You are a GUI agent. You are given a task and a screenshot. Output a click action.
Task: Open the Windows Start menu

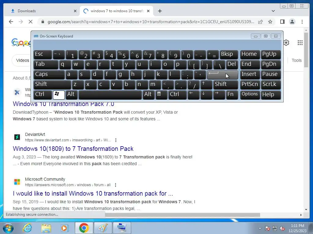(x=8, y=228)
